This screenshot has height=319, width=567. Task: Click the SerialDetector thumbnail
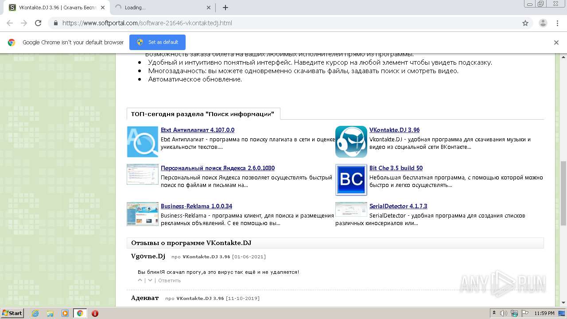click(x=351, y=209)
